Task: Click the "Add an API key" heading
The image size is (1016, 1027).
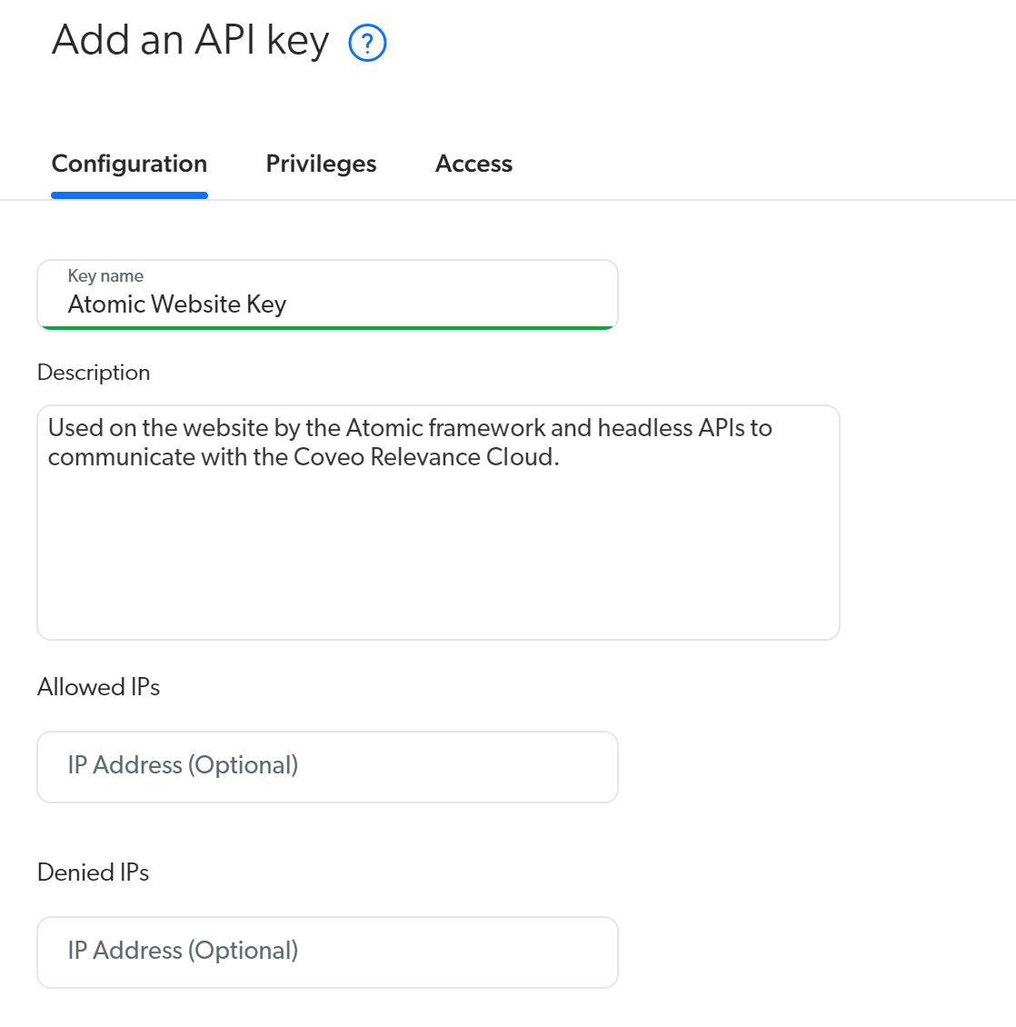Action: [190, 41]
